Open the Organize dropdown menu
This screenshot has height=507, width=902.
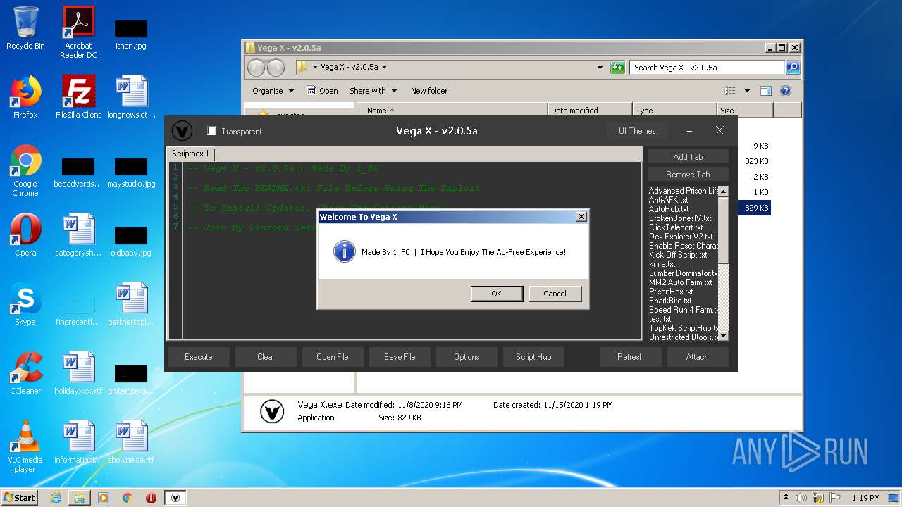click(x=273, y=91)
